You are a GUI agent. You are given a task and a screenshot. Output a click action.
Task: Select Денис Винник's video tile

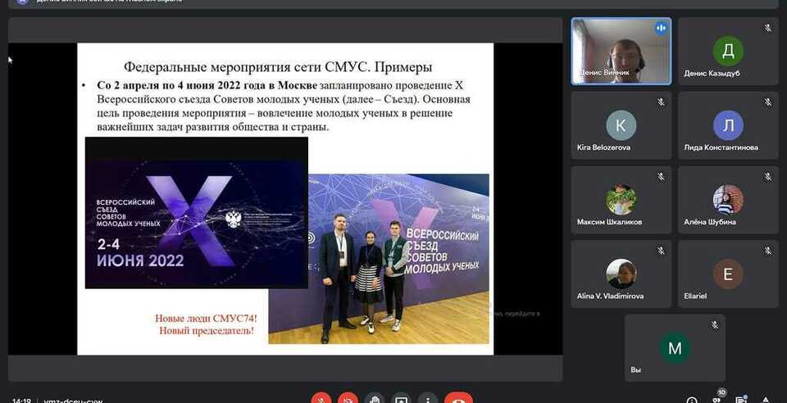click(621, 52)
